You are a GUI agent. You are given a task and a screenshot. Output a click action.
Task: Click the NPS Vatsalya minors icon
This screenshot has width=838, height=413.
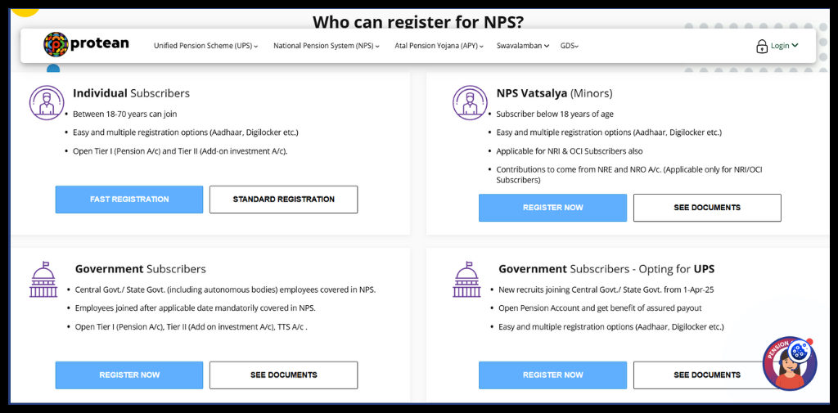point(470,102)
